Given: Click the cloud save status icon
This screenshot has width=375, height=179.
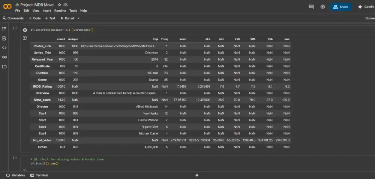Looking at the screenshot, I should (66, 5).
